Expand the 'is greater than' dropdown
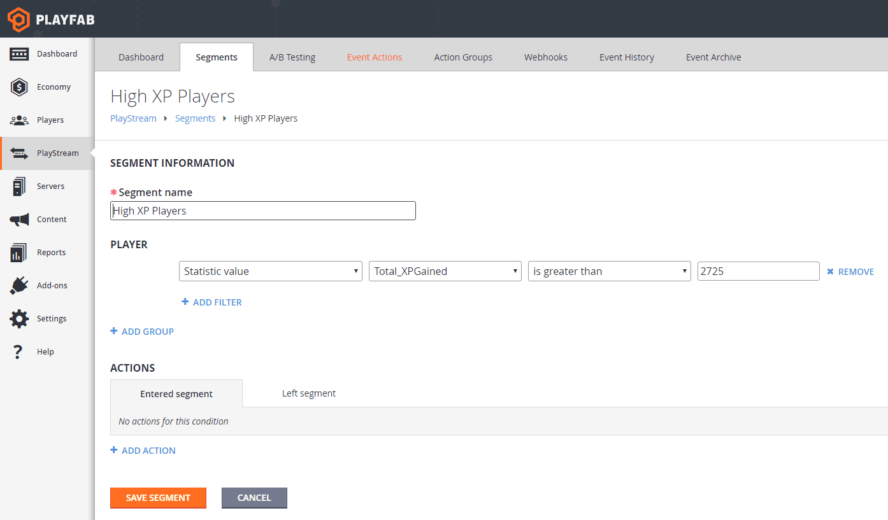 point(610,271)
